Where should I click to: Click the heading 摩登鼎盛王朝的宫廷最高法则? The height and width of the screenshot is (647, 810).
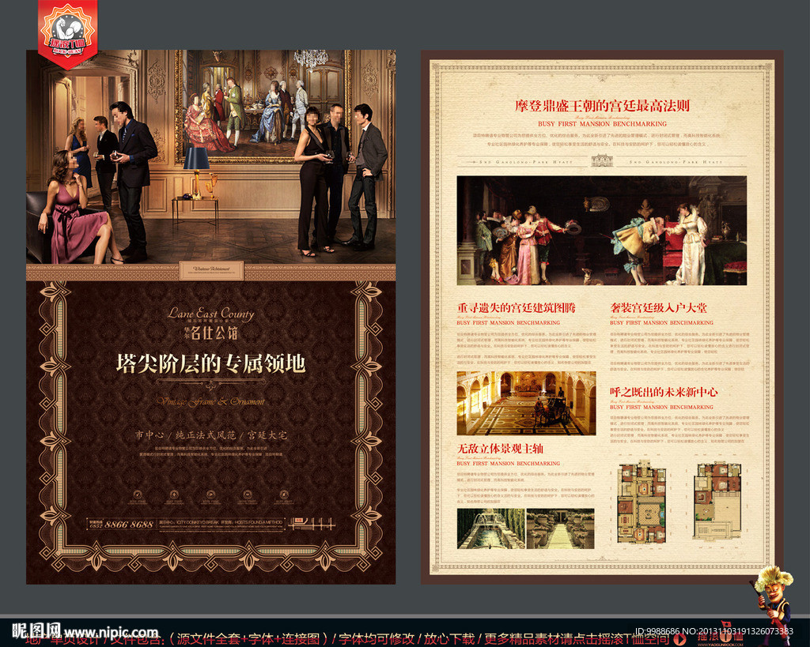[x=602, y=106]
